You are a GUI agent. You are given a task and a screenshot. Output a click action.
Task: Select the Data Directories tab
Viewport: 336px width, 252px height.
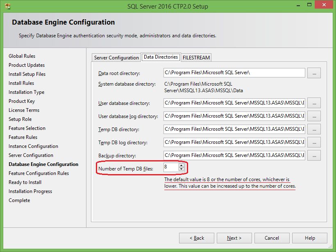click(x=161, y=57)
